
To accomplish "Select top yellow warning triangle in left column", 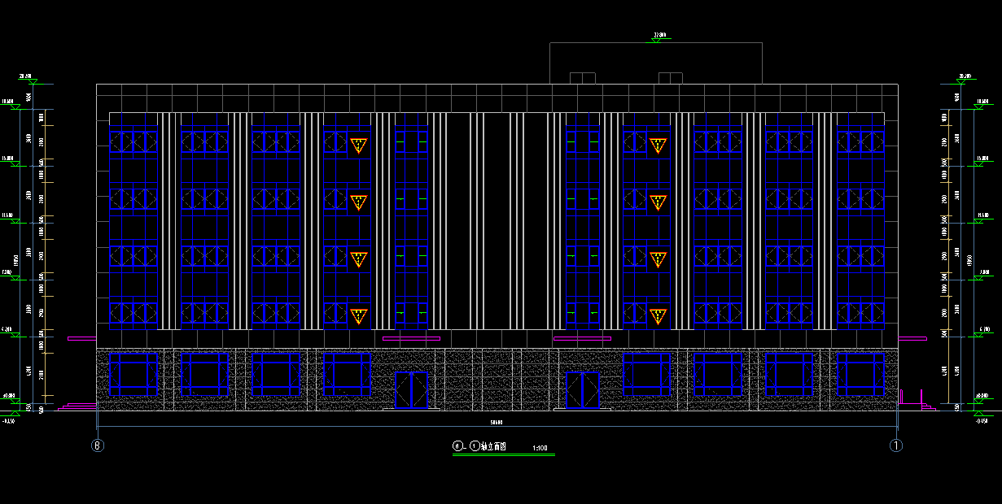I will click(358, 146).
